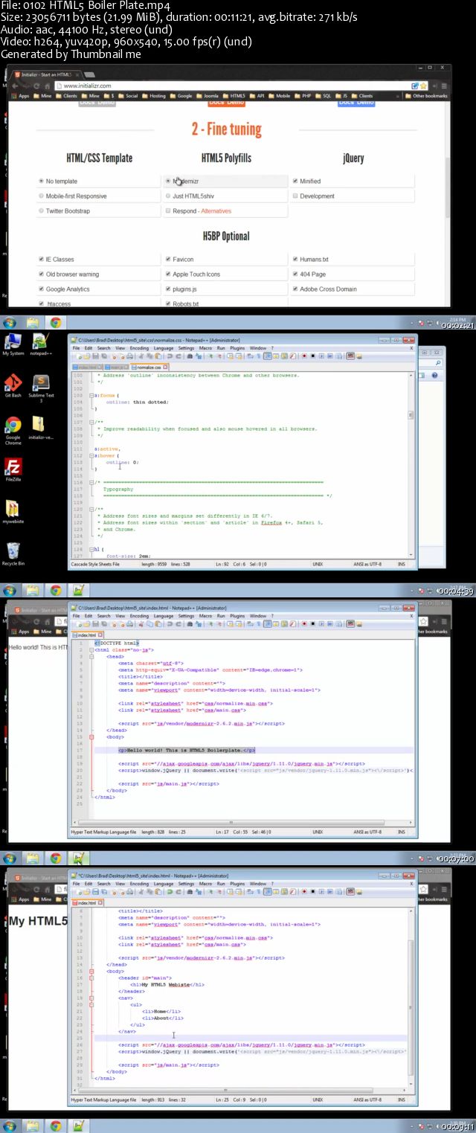Launch FileZilla from the desktop
This screenshot has width=476, height=1133.
[13, 469]
